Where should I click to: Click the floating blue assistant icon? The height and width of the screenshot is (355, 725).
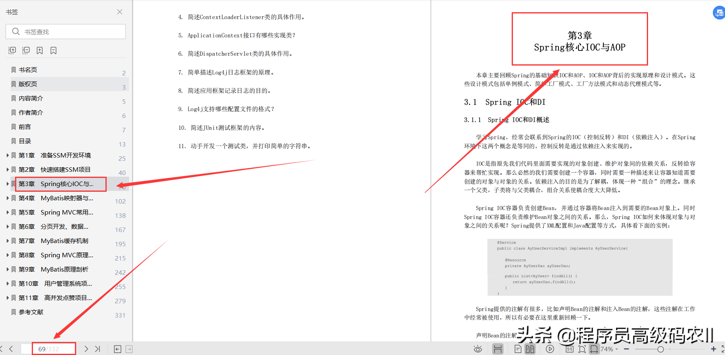pos(719,13)
